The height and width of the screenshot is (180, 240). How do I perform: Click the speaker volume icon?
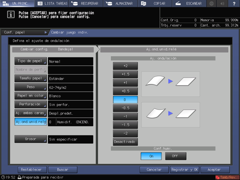[x=222, y=3]
